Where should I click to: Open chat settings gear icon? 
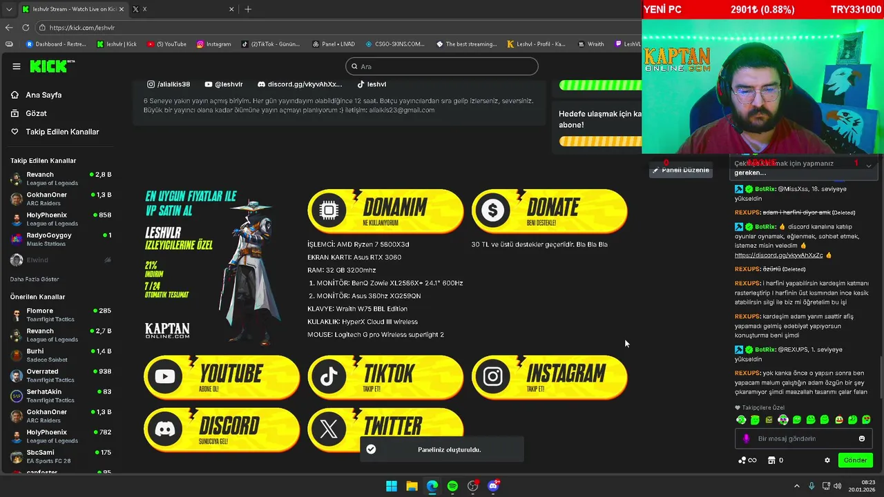827,460
